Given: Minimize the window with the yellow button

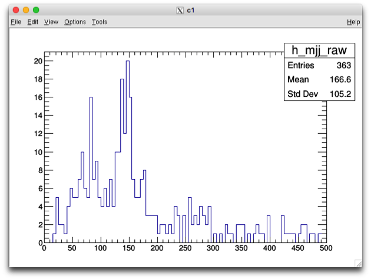Looking at the screenshot, I should (x=26, y=10).
